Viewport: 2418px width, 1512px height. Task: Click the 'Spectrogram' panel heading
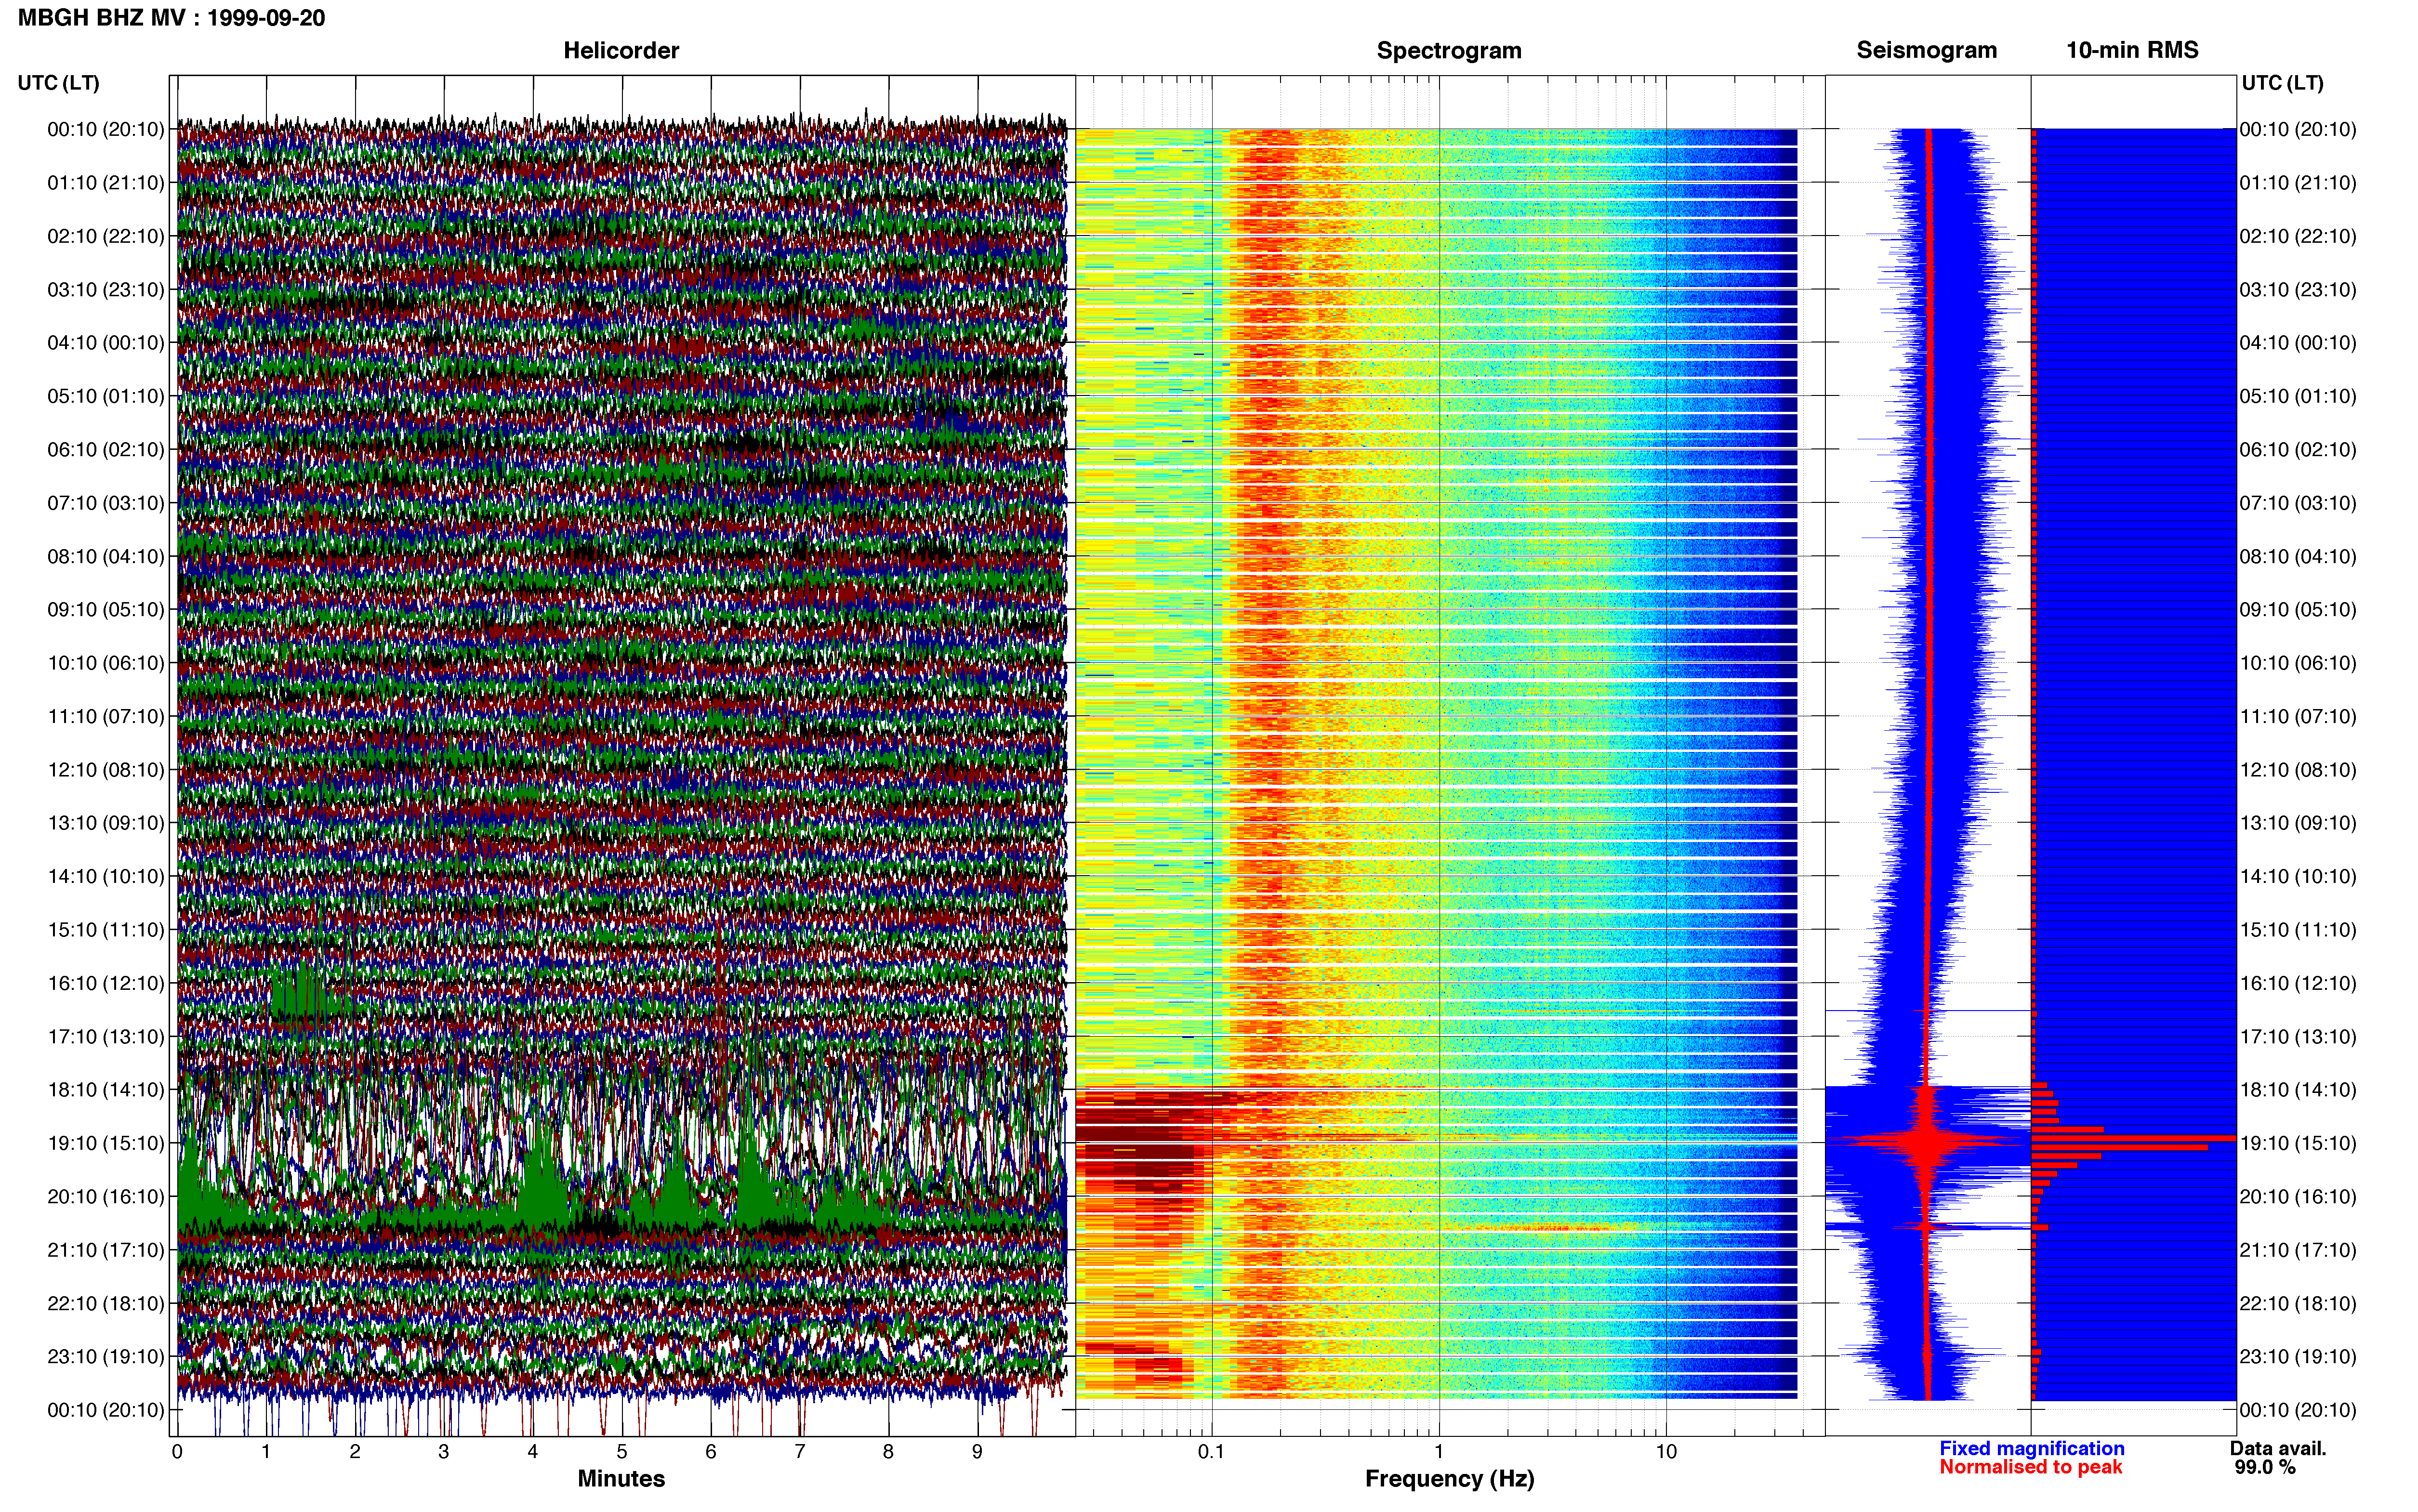(x=1449, y=50)
